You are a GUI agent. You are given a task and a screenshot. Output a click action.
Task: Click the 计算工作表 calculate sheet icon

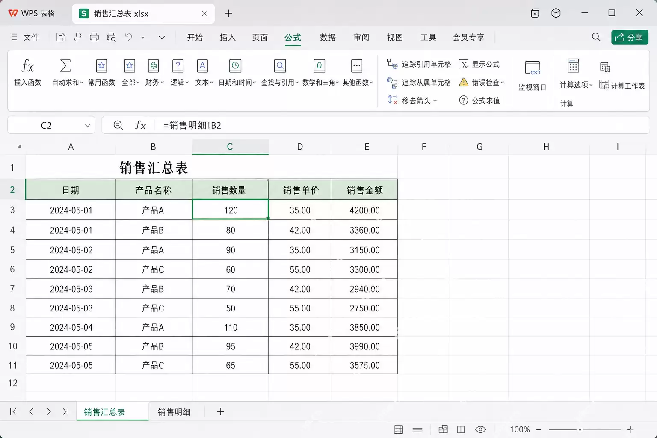604,85
